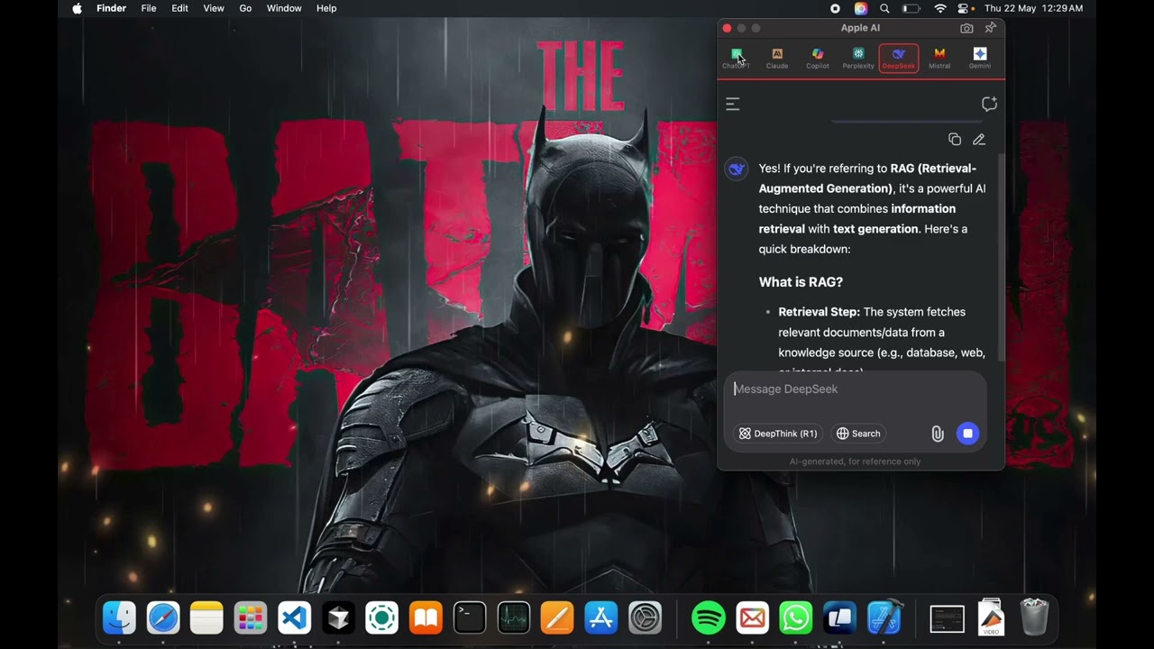Viewport: 1154px width, 649px height.
Task: Switch to the Claude assistant tab
Action: coord(777,59)
